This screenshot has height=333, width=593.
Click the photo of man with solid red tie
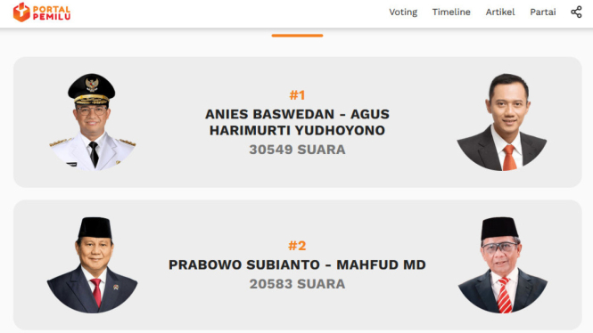(x=92, y=265)
